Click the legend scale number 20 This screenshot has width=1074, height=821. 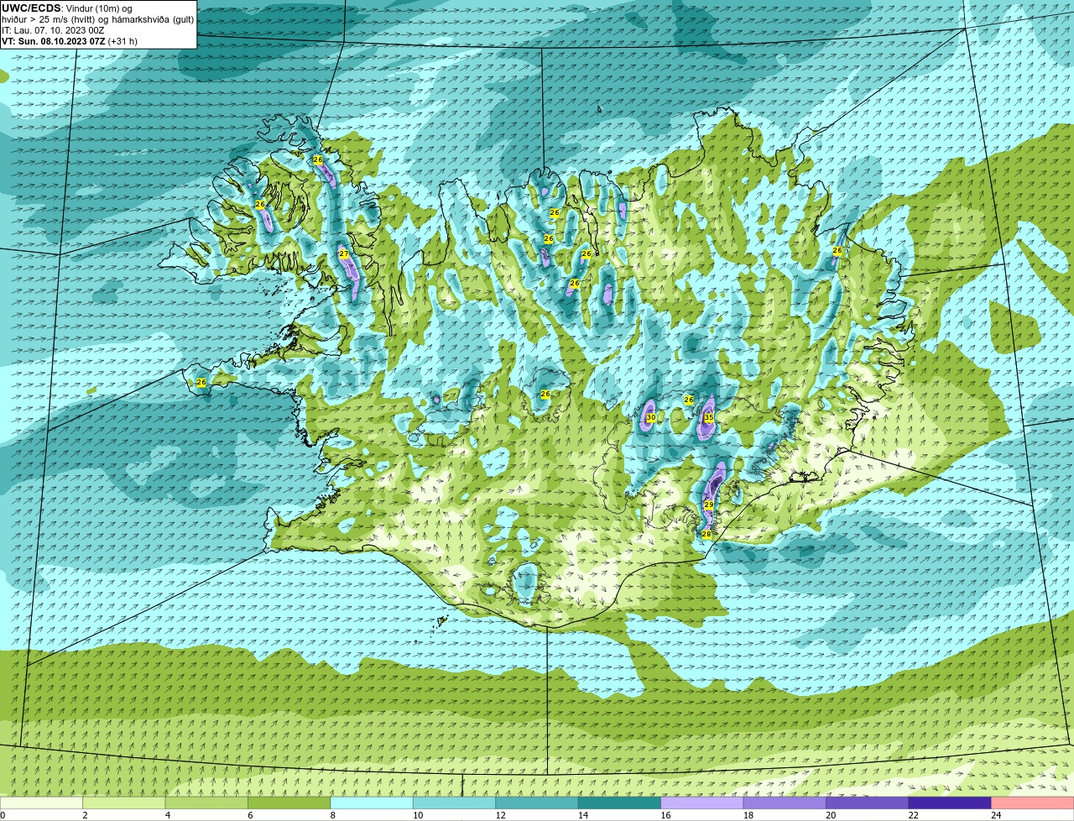pos(831,815)
